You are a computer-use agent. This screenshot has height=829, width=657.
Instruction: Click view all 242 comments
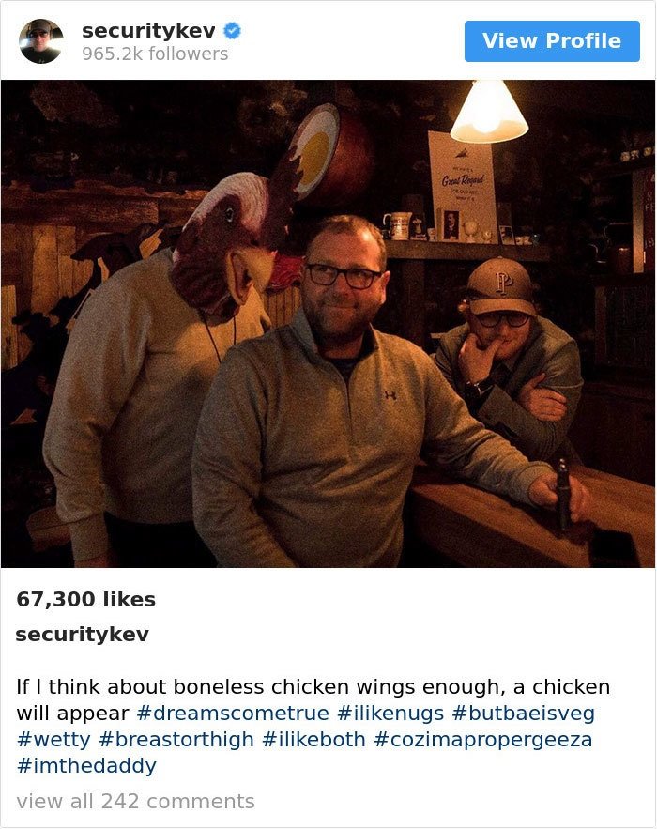(135, 802)
